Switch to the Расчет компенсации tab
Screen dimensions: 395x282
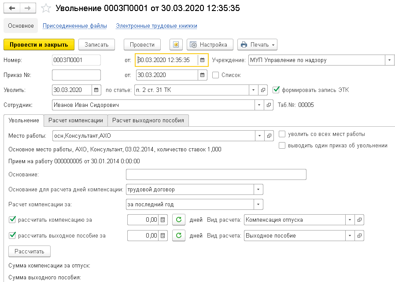76,120
